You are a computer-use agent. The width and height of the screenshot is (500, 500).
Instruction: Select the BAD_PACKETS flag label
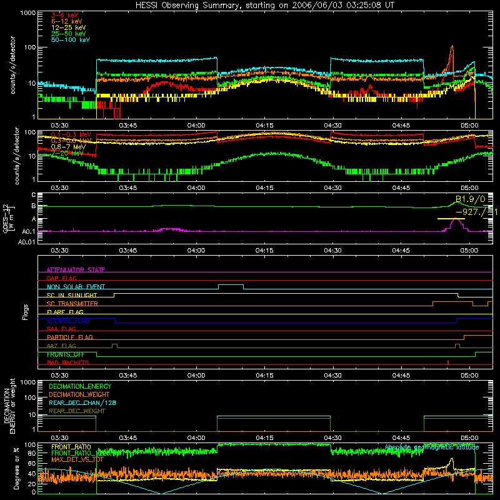click(68, 362)
